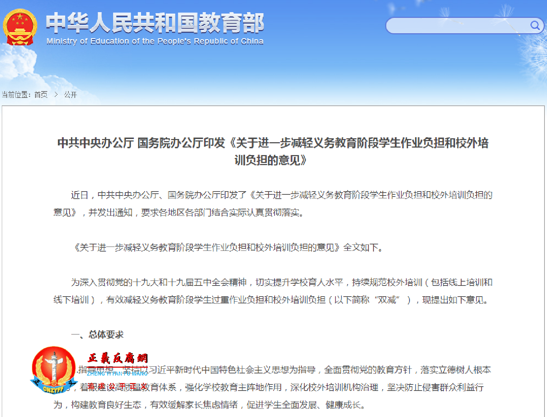Screen dimensions: 547x417
Task: Select the article headline about 双减 policy
Action: point(273,152)
